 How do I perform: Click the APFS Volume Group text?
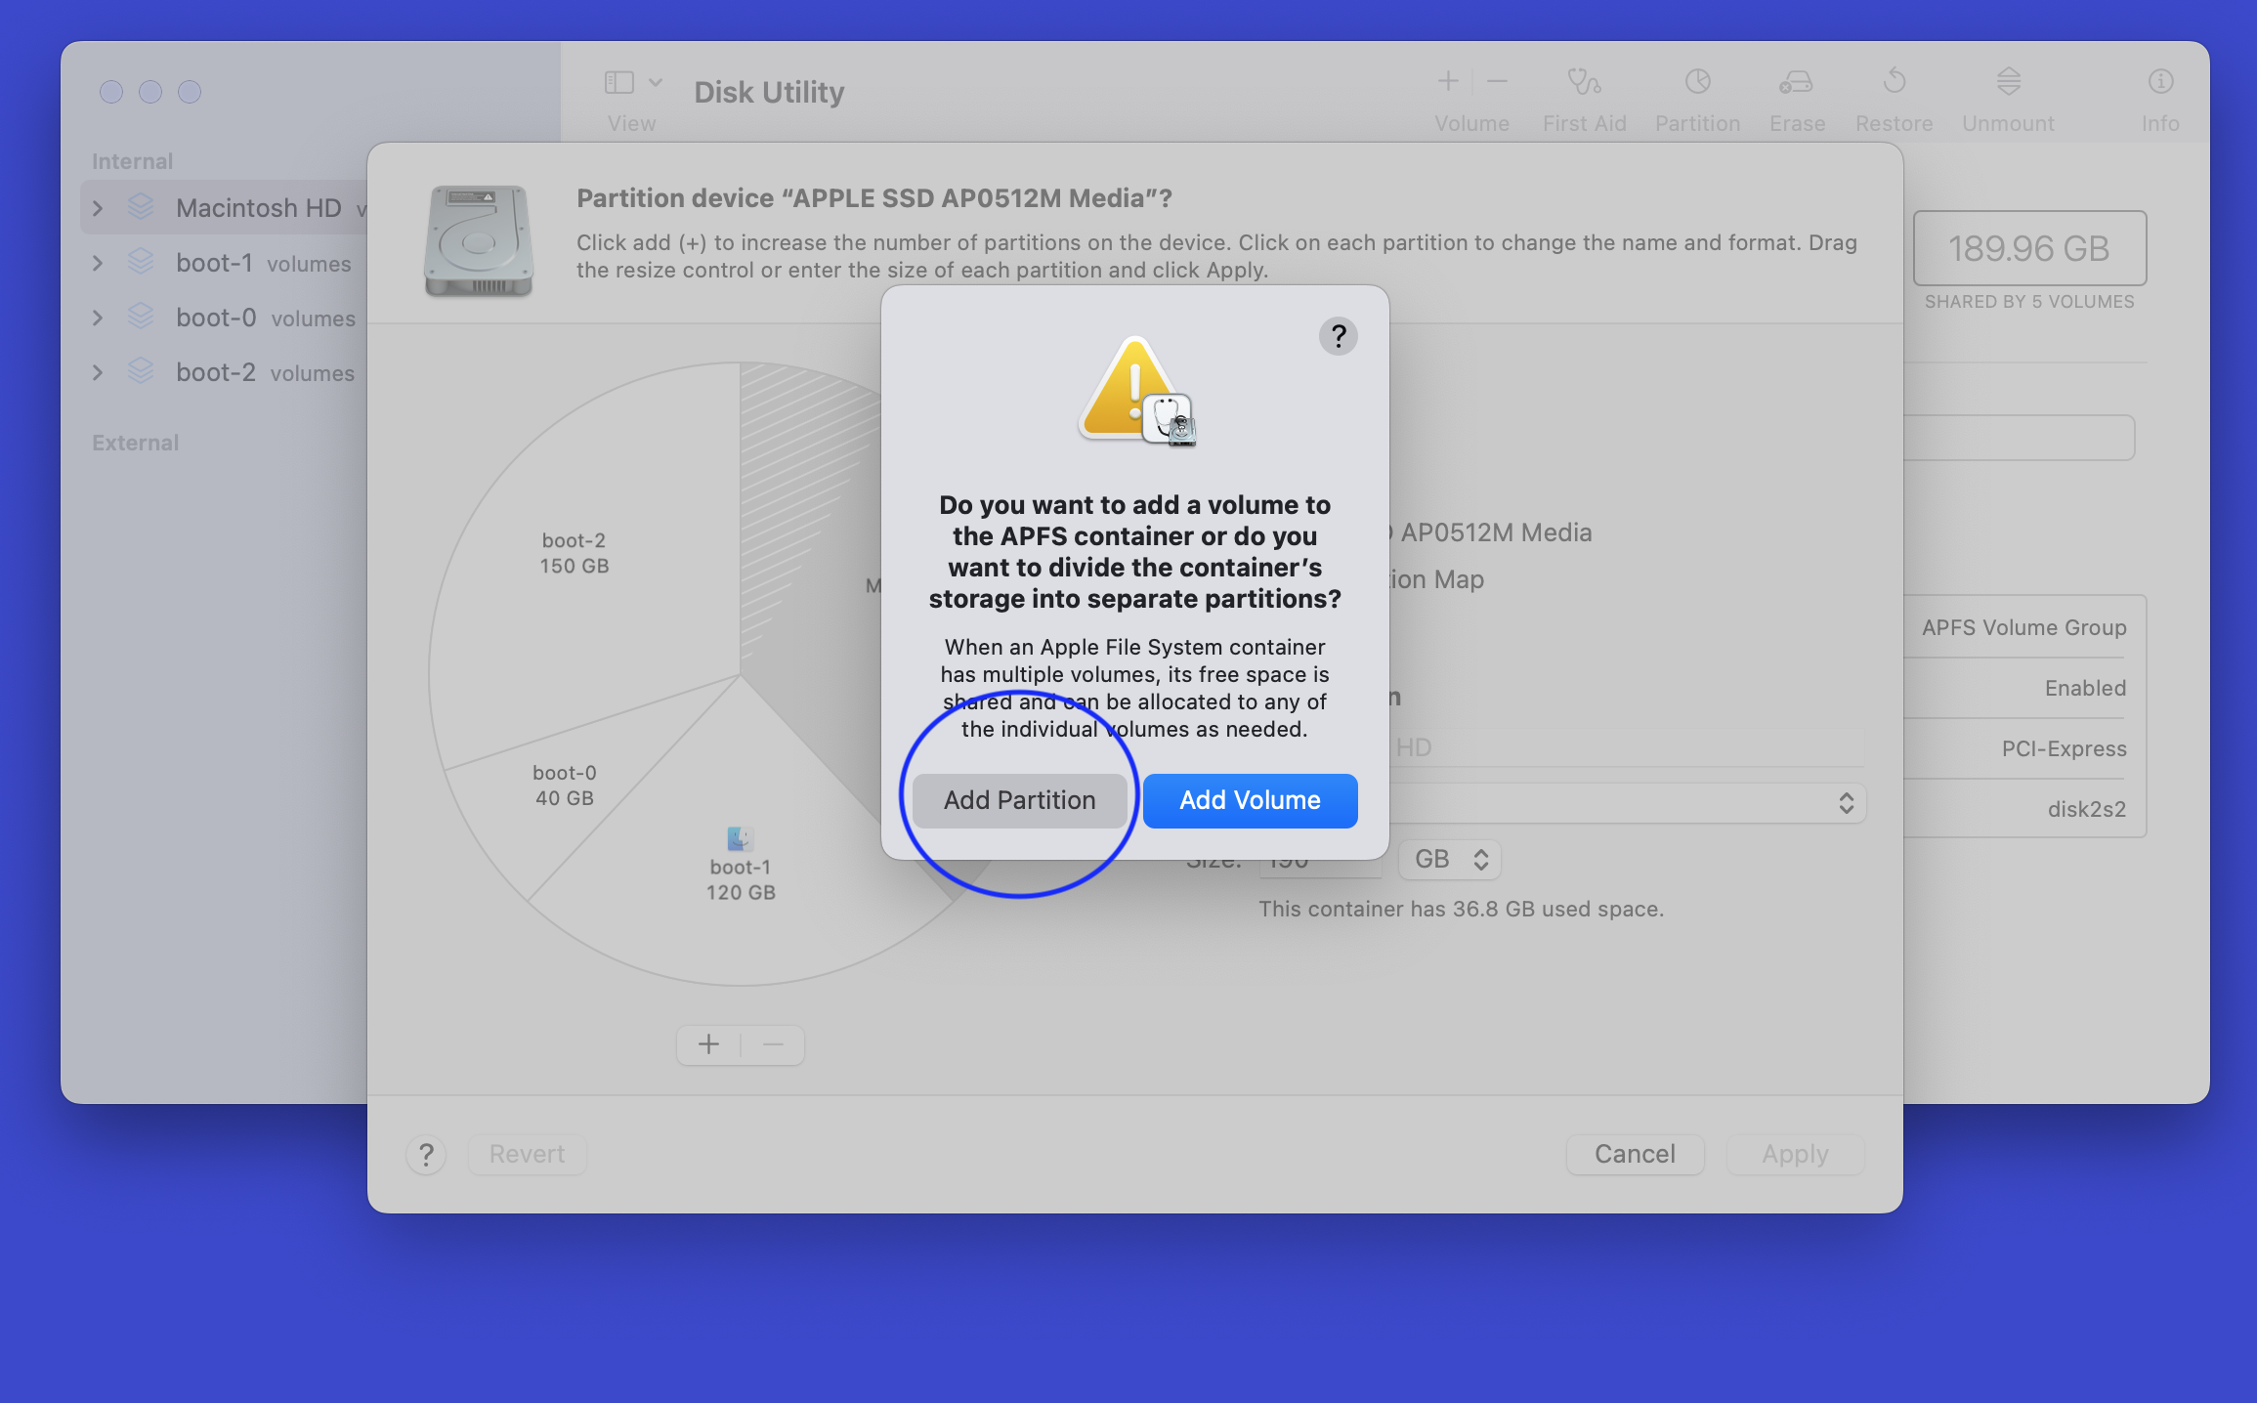pyautogui.click(x=2023, y=627)
